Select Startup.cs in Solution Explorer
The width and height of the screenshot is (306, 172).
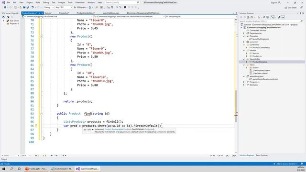click(x=254, y=85)
